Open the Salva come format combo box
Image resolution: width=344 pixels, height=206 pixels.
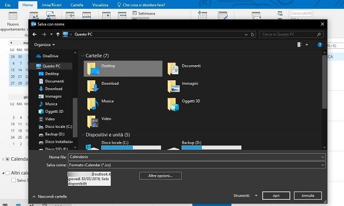tap(197, 165)
